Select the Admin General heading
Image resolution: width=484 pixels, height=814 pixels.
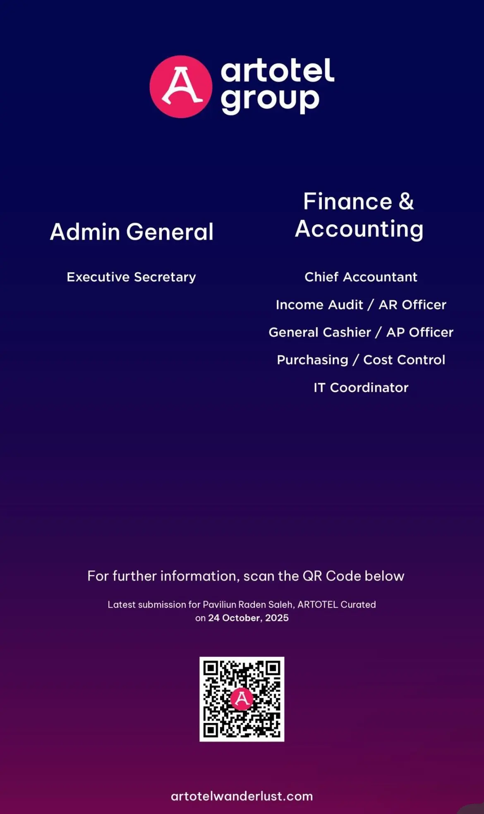pos(132,232)
